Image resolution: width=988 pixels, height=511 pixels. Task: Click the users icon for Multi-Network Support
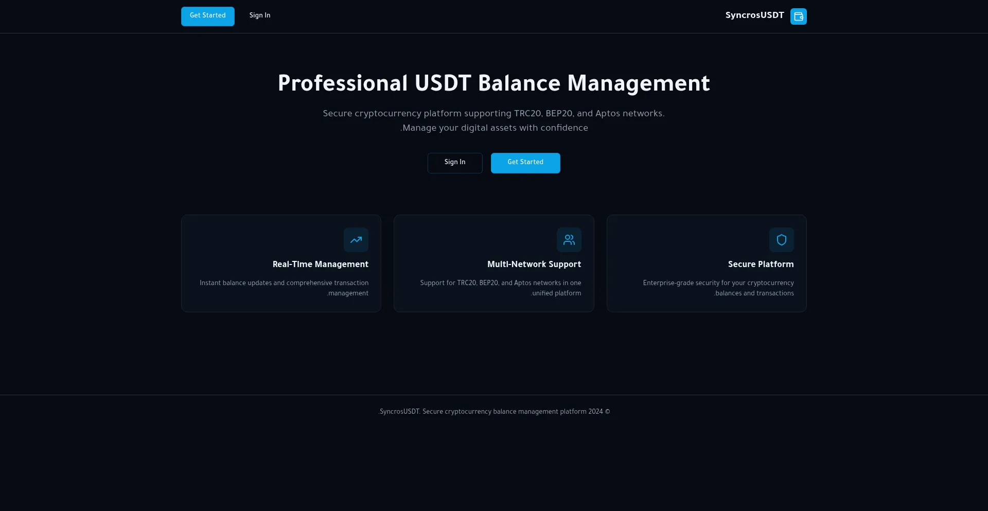pos(569,240)
